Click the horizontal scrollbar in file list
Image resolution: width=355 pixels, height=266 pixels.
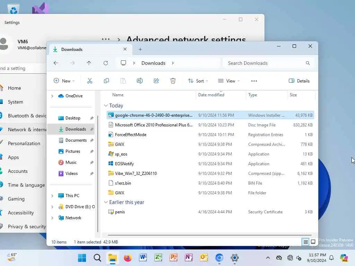tap(209, 235)
